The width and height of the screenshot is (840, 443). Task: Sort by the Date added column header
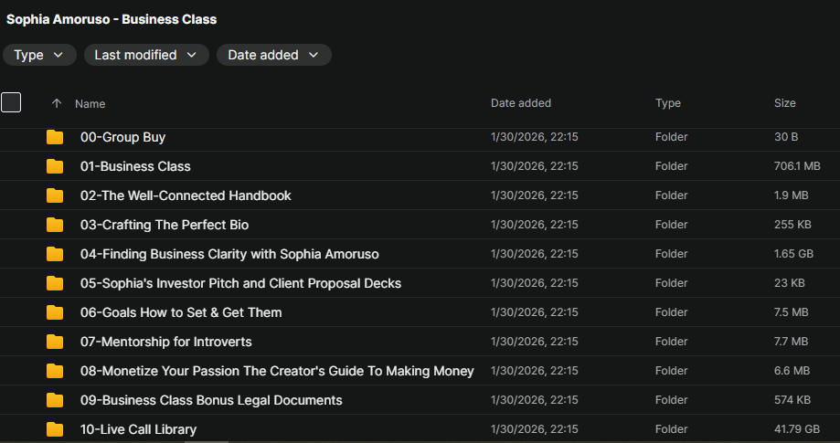pos(521,102)
